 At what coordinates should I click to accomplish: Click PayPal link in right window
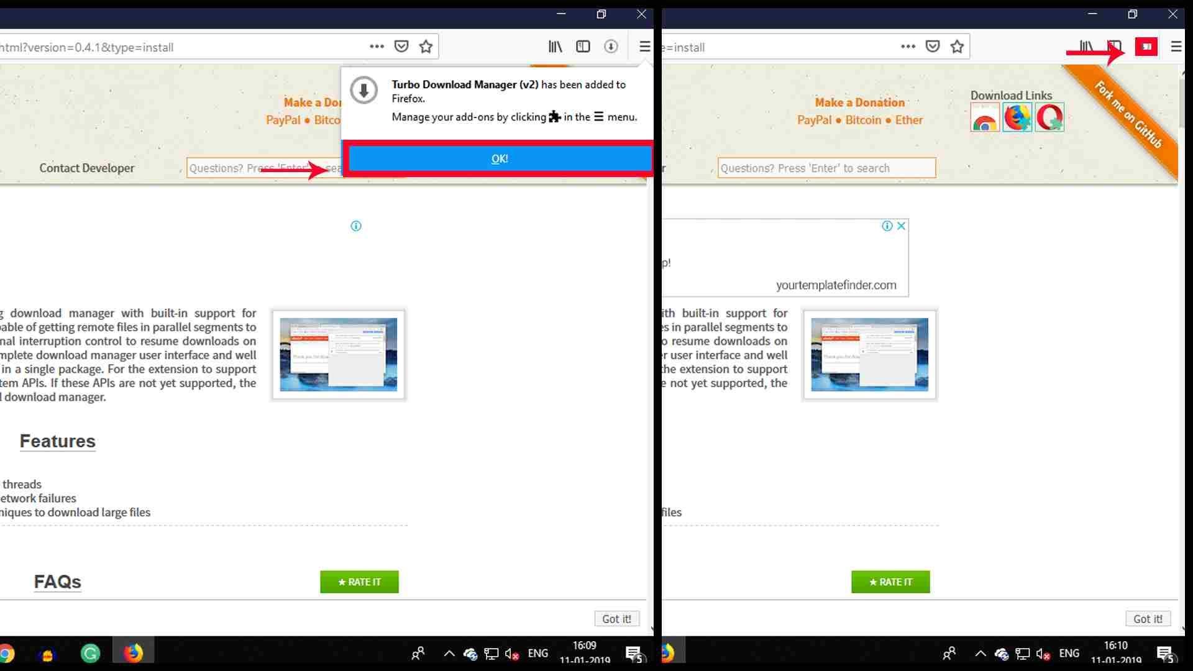[814, 120]
